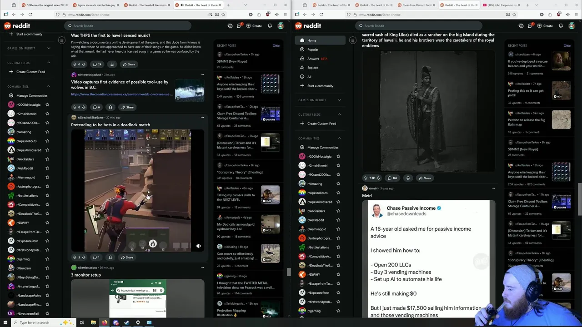This screenshot has height=327, width=582.
Task: Collapse sidebar button in right window
Action: click(353, 40)
